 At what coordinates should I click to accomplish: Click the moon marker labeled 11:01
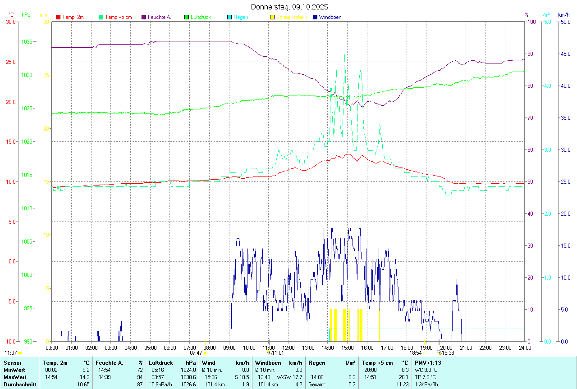pyautogui.click(x=269, y=353)
